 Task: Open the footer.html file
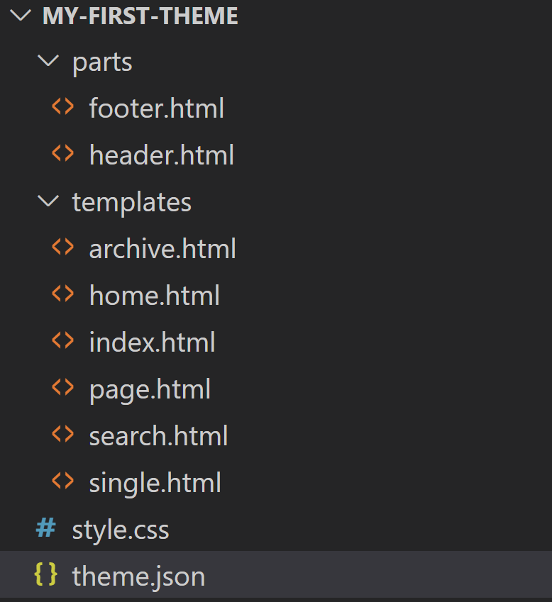[x=157, y=108]
